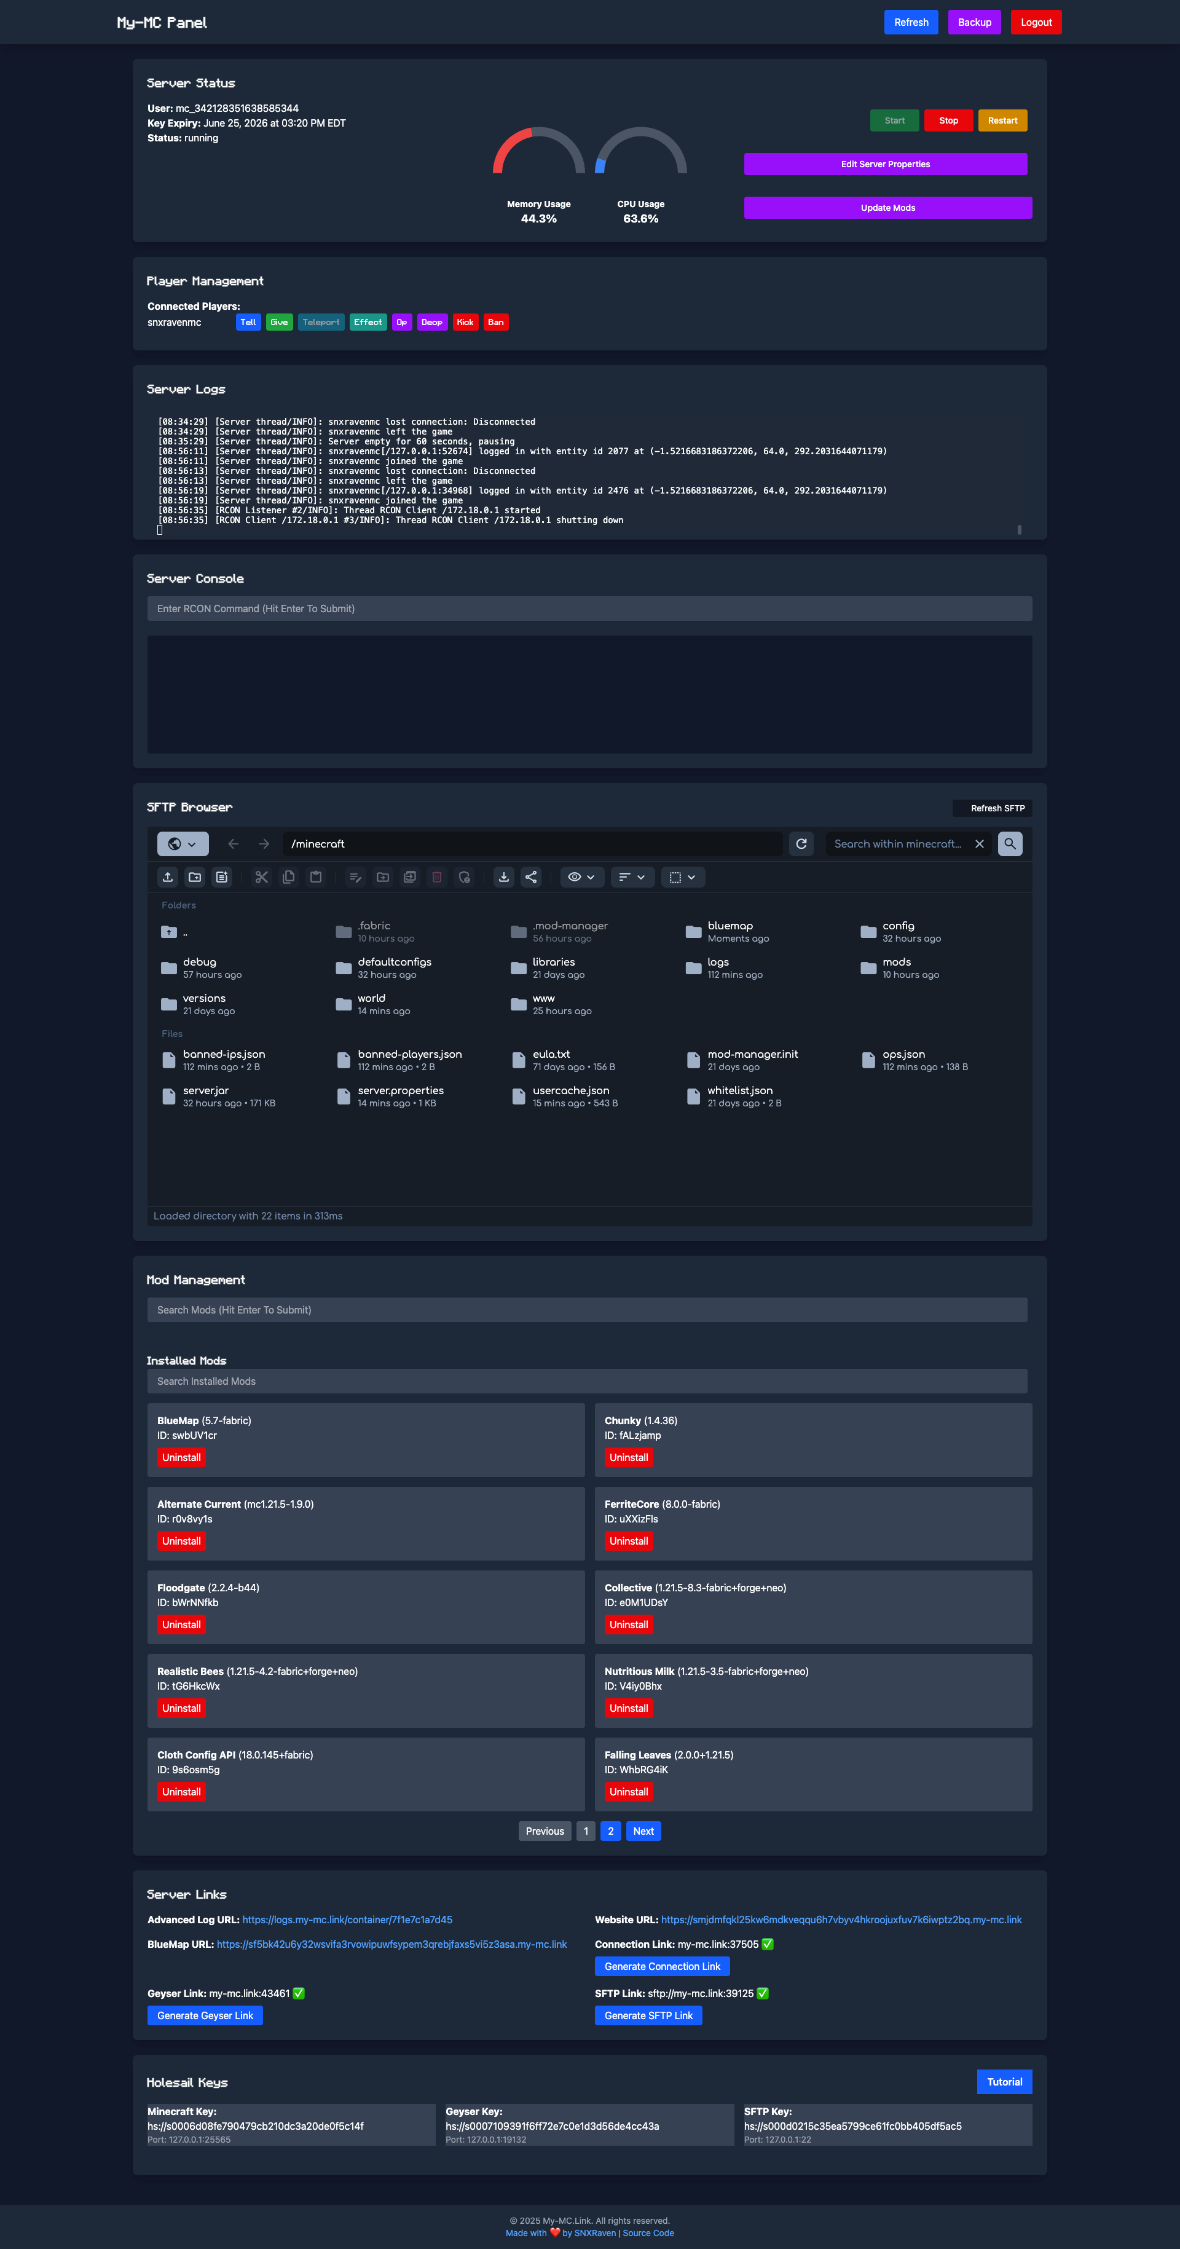Click the Next pagination button
The height and width of the screenshot is (2249, 1180).
click(643, 1831)
